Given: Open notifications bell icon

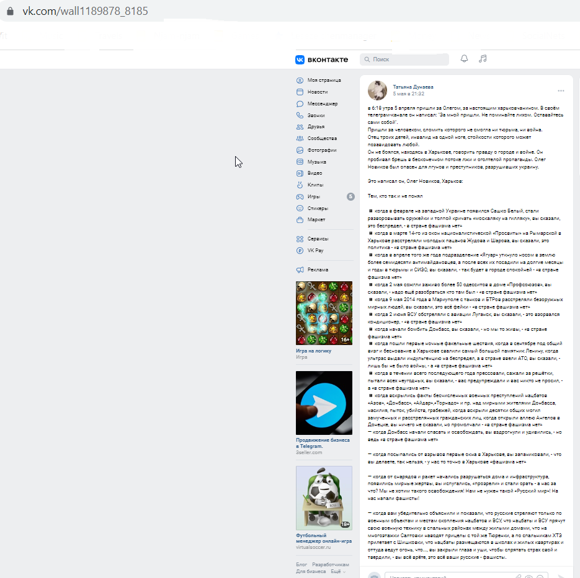Looking at the screenshot, I should (464, 59).
